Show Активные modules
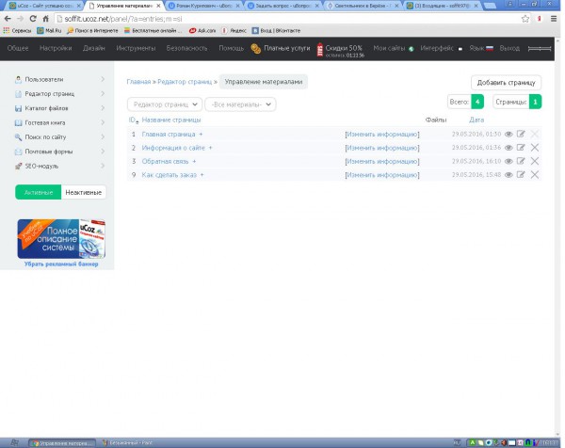 pyautogui.click(x=39, y=192)
